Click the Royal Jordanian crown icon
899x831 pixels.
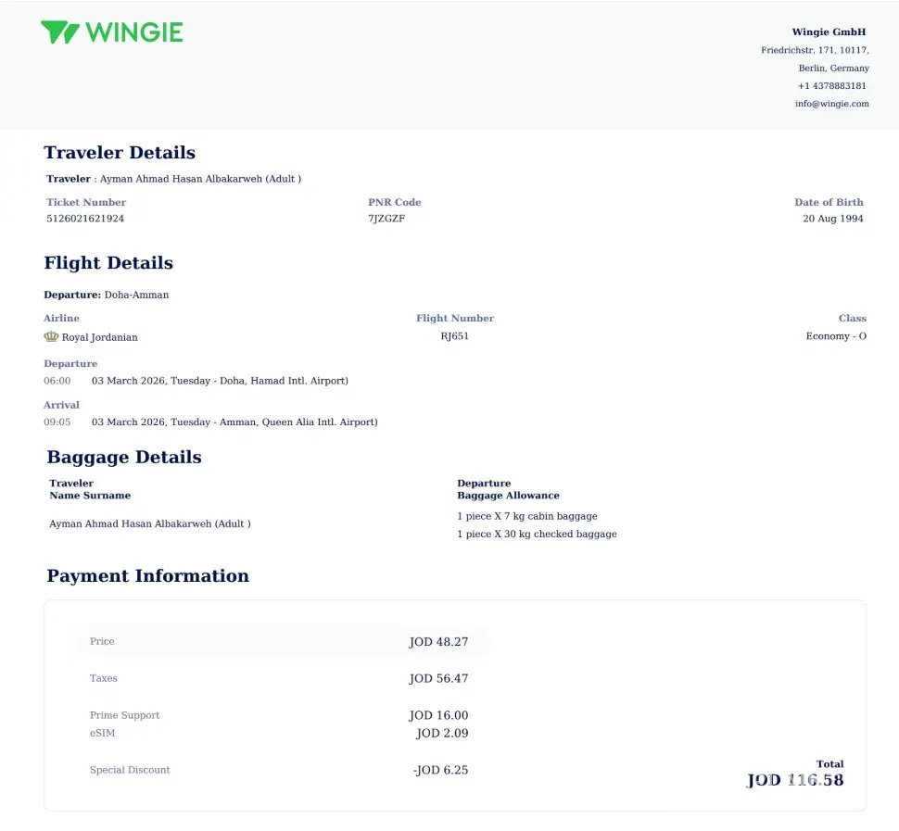(51, 337)
